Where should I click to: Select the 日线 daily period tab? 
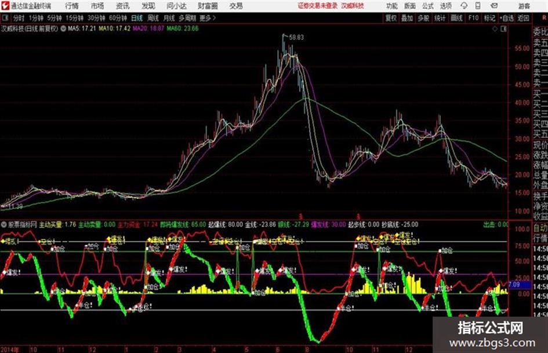click(x=137, y=18)
